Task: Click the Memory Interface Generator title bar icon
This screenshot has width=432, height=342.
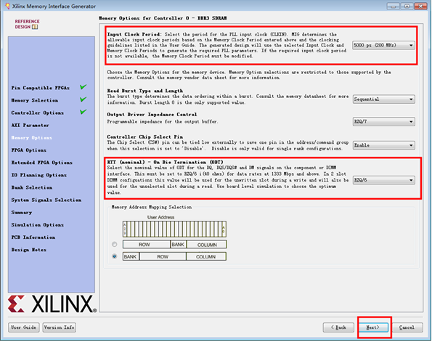Action: [7, 6]
